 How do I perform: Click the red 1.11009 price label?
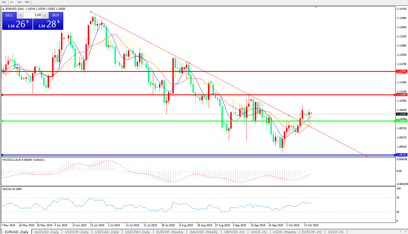point(402,95)
